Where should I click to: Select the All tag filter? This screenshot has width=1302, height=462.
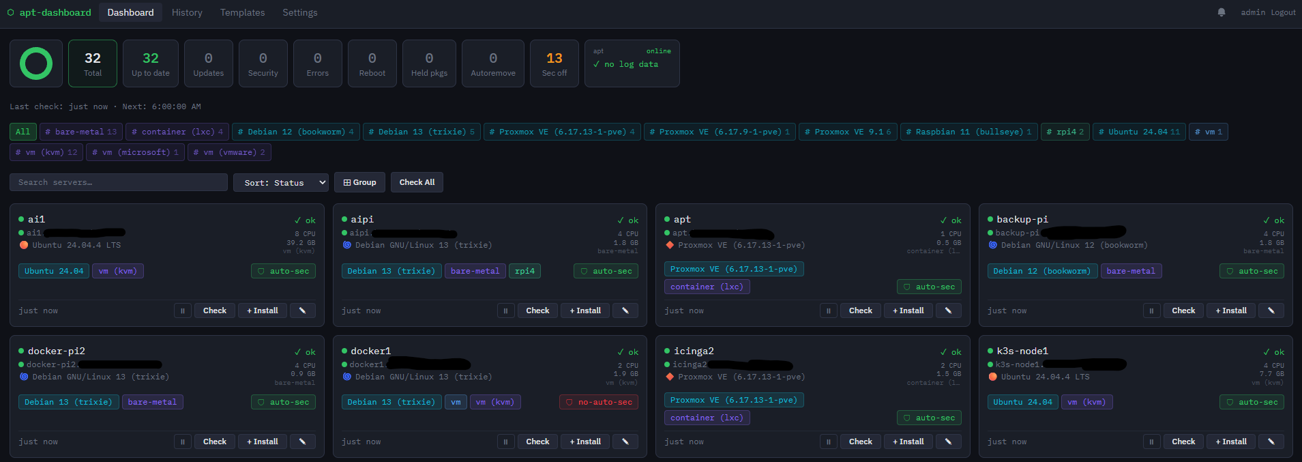click(x=23, y=132)
